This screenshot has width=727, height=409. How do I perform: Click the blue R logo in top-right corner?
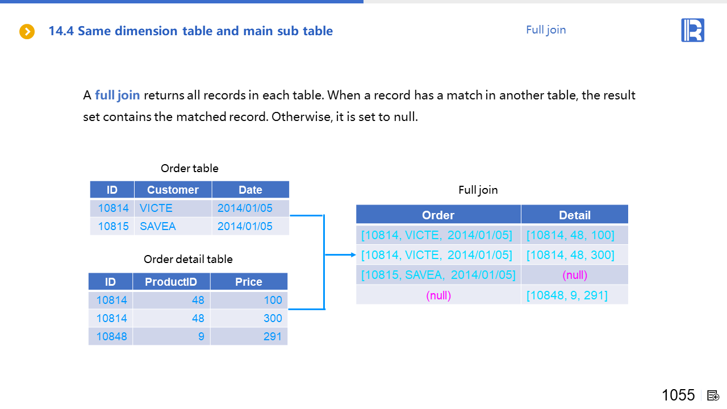(692, 30)
